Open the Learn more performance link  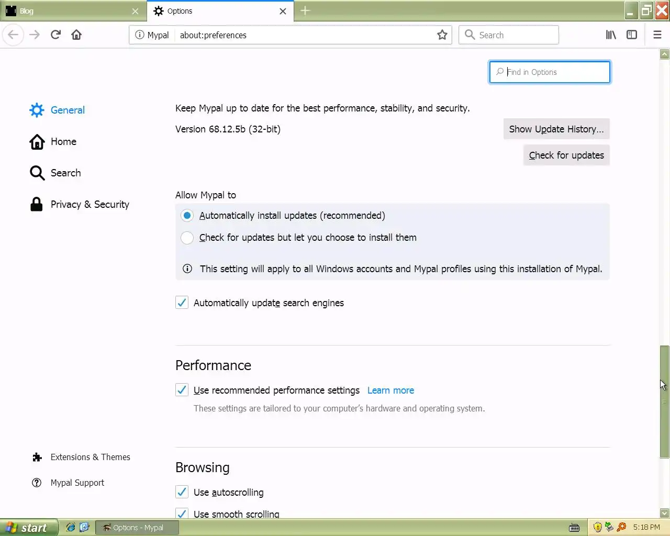[x=390, y=390]
